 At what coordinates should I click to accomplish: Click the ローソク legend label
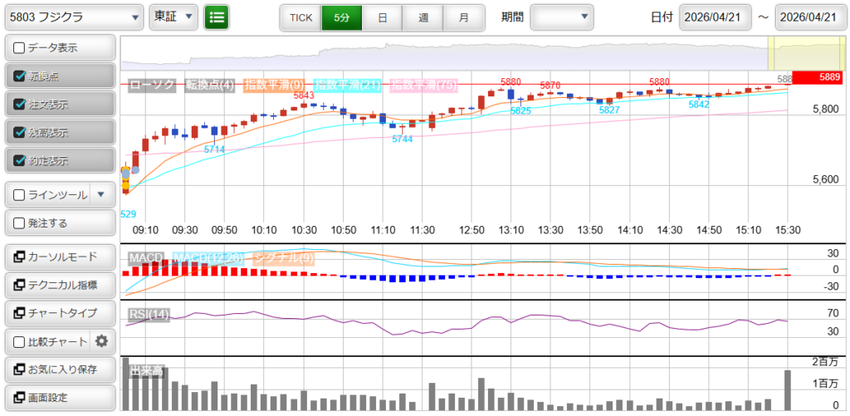(x=152, y=85)
